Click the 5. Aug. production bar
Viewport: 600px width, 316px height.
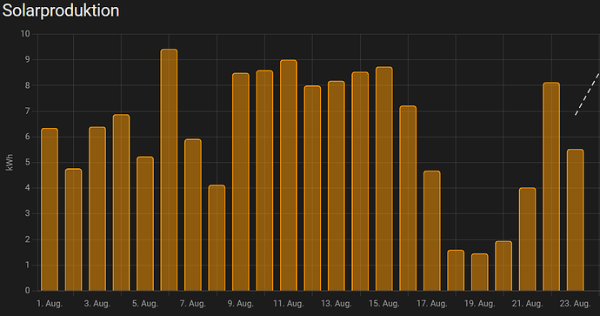point(145,224)
